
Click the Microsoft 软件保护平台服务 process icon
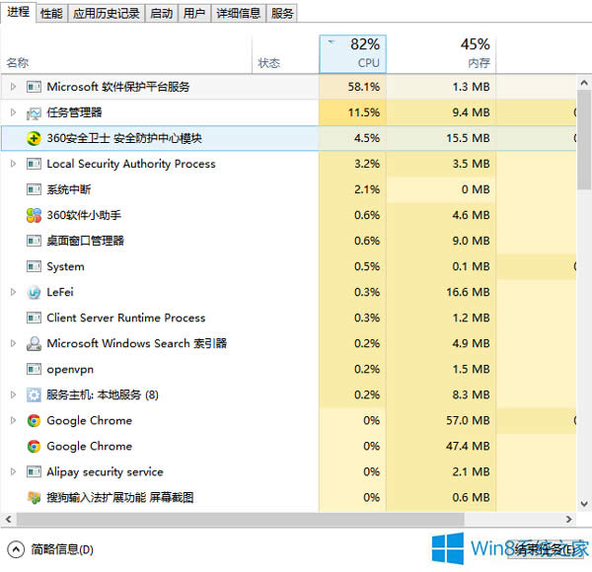34,87
